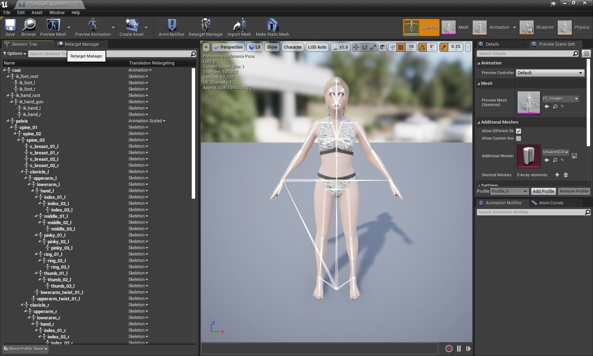The image size is (593, 356).
Task: Switch to Blueprint editor mode
Action: click(537, 27)
